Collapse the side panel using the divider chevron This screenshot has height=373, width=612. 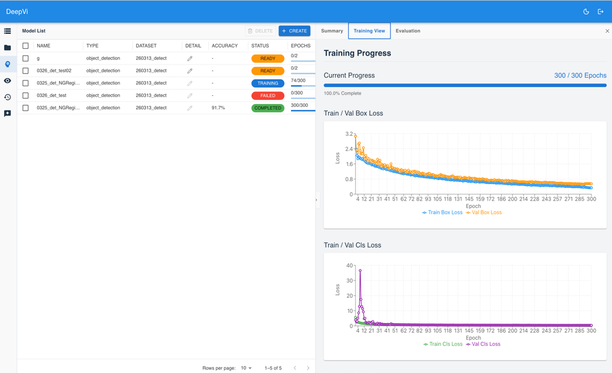click(316, 200)
